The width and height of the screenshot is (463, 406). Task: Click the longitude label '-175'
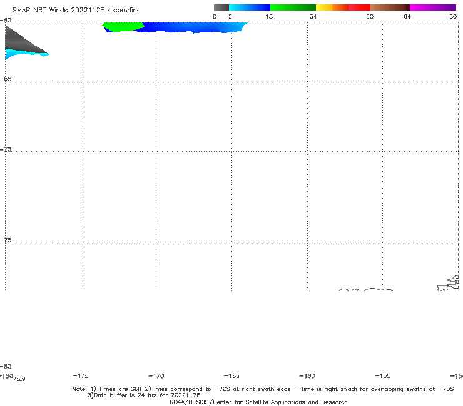point(81,375)
